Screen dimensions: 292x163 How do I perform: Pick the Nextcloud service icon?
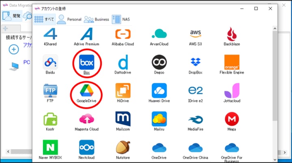tap(86, 148)
